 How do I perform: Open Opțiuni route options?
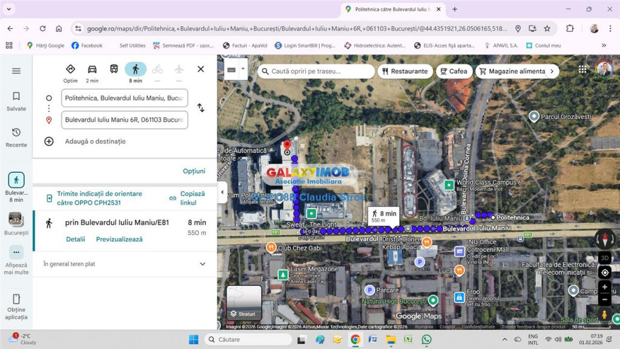pyautogui.click(x=194, y=171)
